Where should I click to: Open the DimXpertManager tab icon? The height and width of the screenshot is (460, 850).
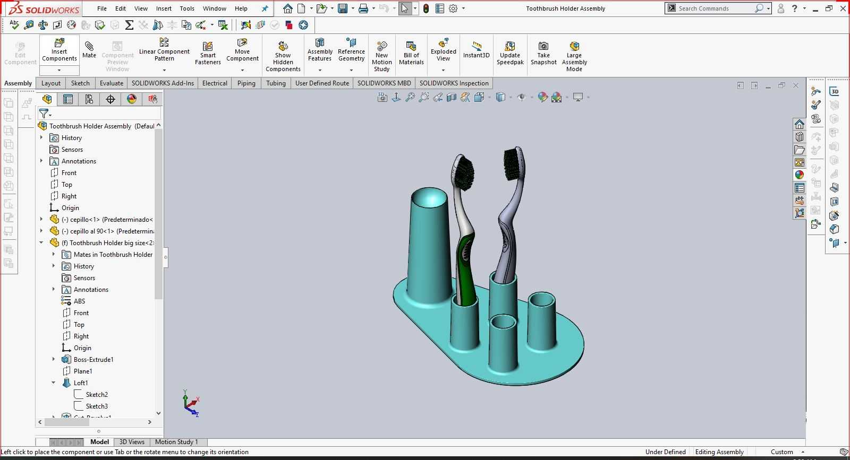tap(110, 99)
